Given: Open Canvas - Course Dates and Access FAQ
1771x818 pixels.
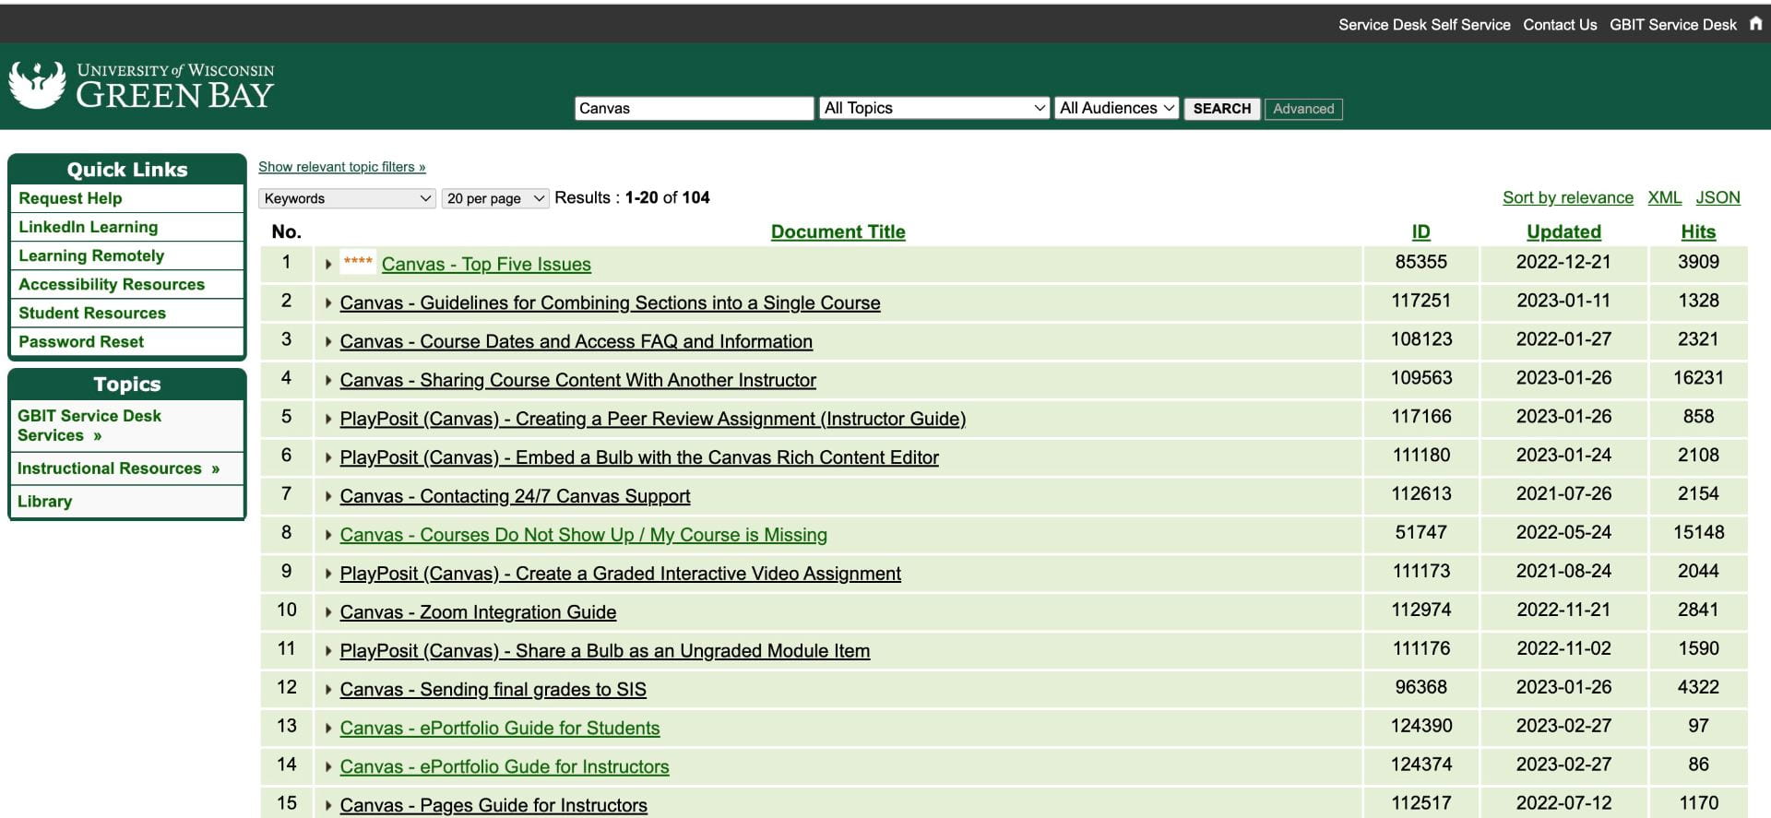Looking at the screenshot, I should click(576, 342).
